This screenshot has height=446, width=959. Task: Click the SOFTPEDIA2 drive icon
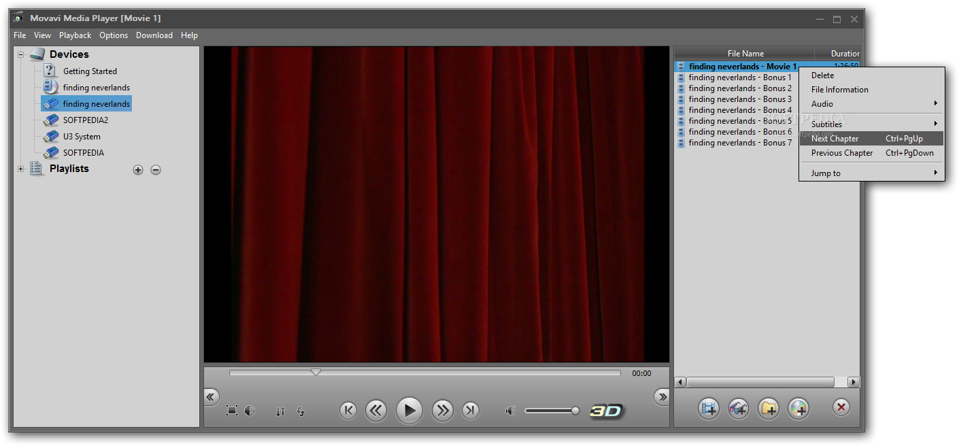(51, 120)
